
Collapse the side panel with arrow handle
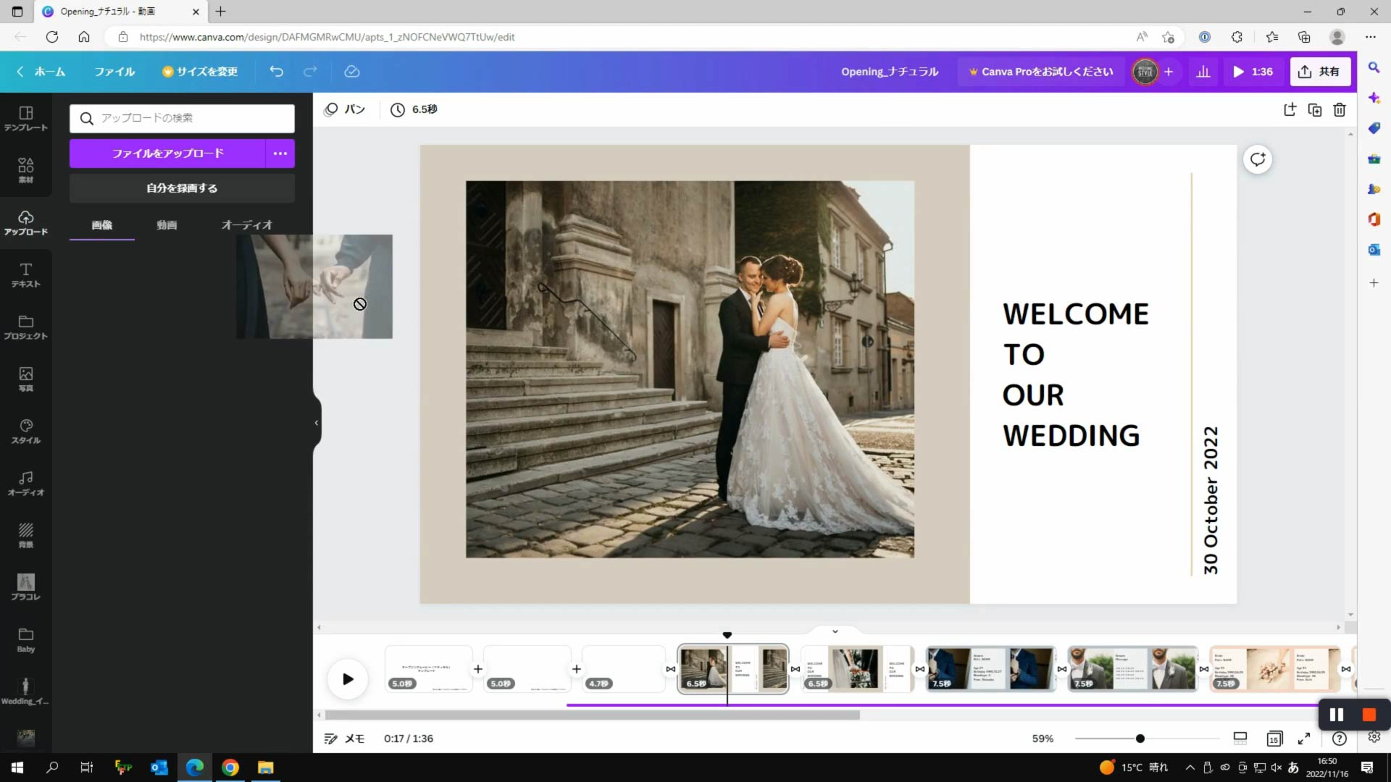tap(317, 423)
